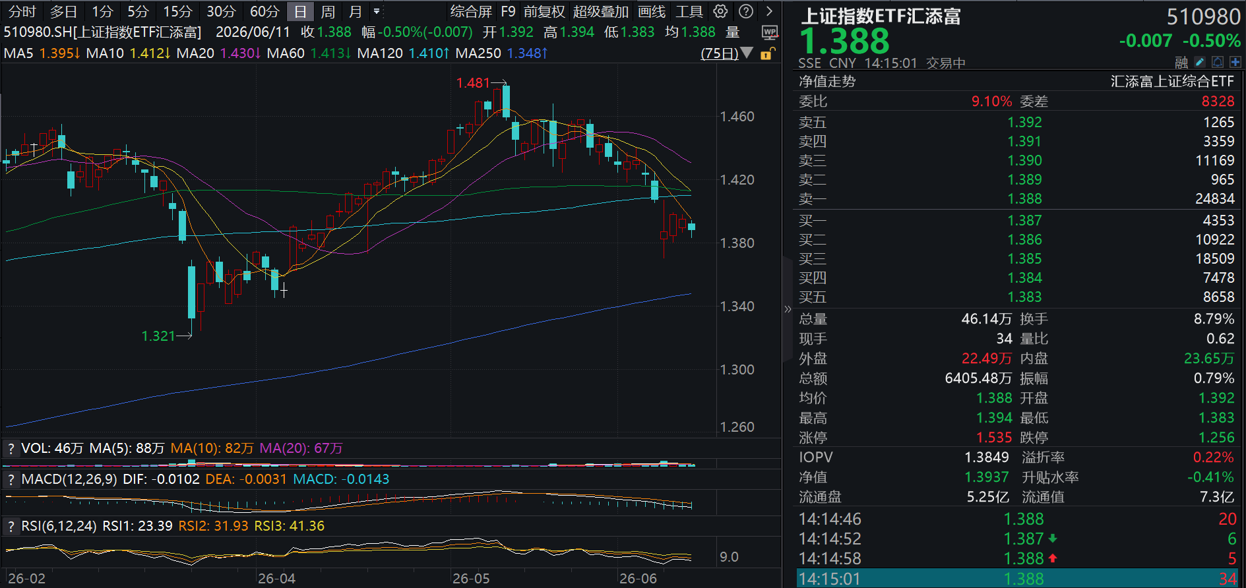Screen dimensions: 1246x588
Task: Click the 融 margin marker
Action: point(1181,62)
